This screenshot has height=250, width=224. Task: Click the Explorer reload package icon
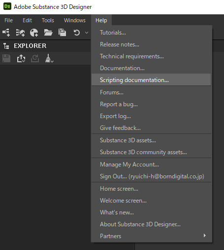[x=35, y=58]
